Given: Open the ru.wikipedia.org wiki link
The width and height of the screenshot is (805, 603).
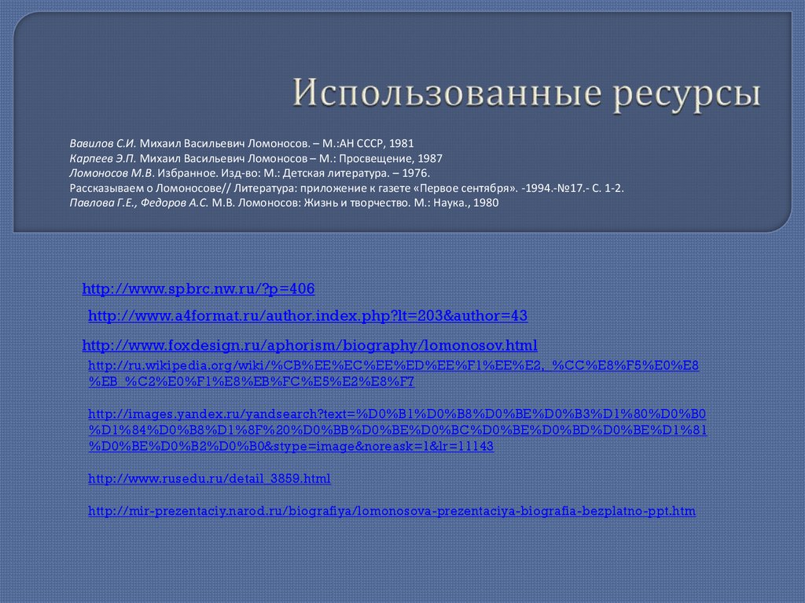Looking at the screenshot, I should coord(393,373).
